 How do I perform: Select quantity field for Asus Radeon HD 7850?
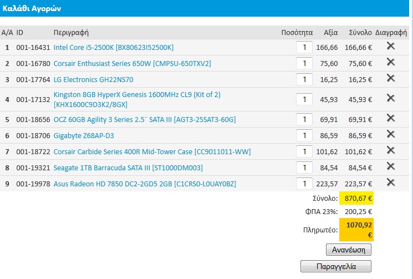pos(304,184)
